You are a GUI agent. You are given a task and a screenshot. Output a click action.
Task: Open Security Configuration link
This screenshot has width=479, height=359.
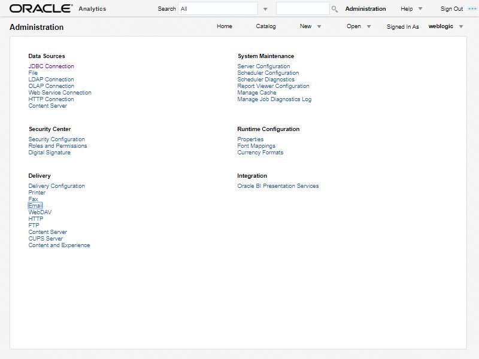tap(56, 139)
